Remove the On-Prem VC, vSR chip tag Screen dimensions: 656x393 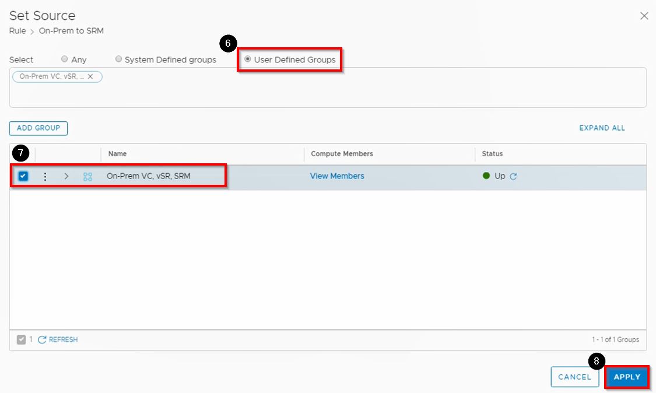tap(90, 76)
